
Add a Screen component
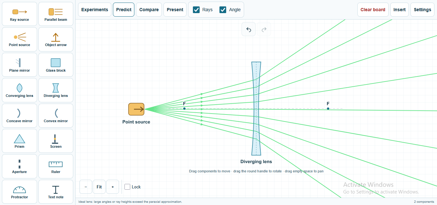point(56,141)
